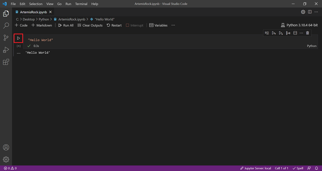Toggle the Spell checker status item
This screenshot has height=171, width=322.
(x=298, y=168)
